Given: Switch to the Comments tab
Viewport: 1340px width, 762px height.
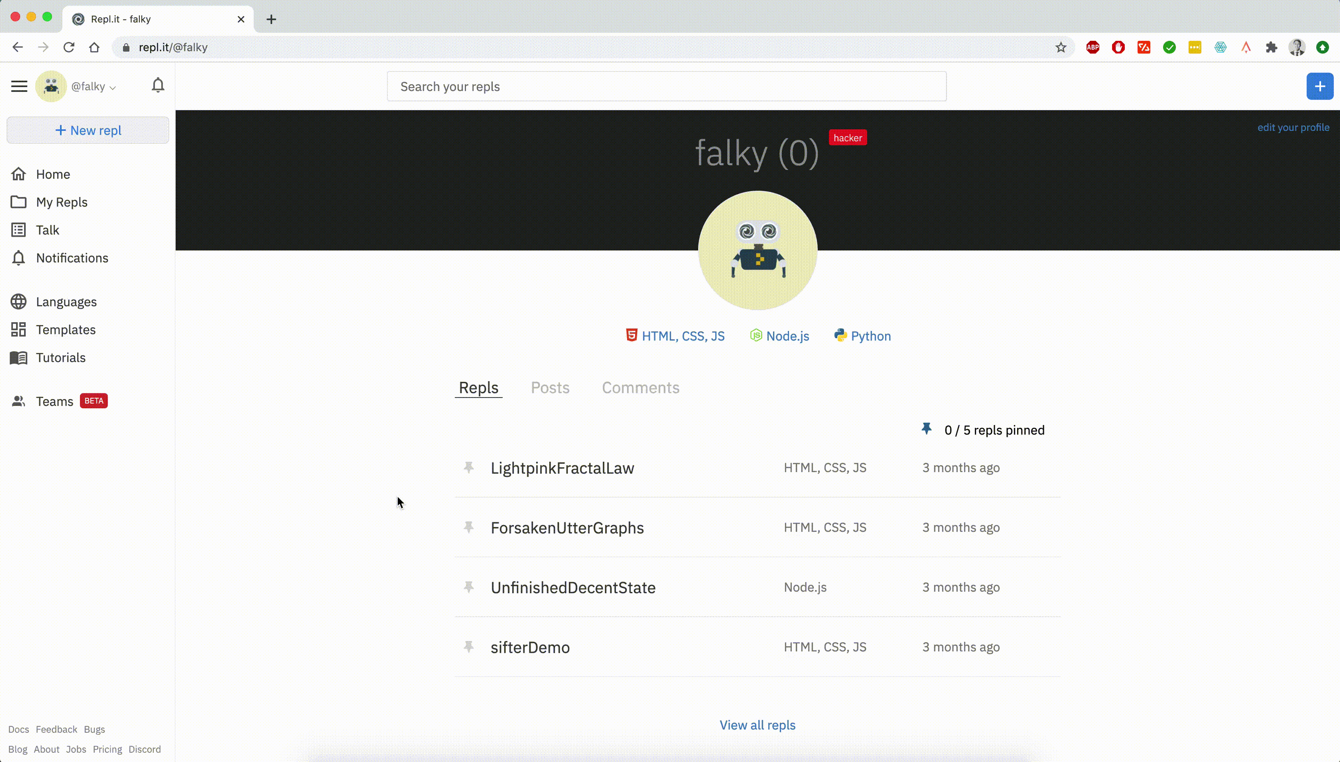Looking at the screenshot, I should click(x=640, y=388).
